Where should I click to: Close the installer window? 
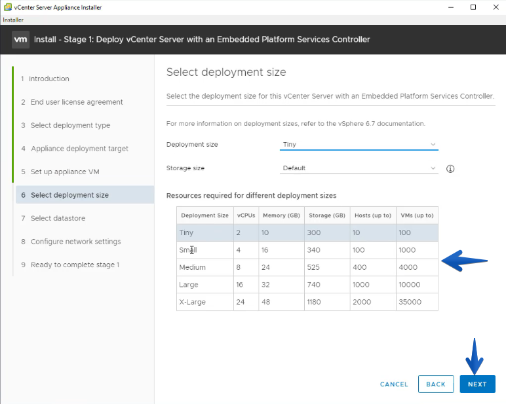(496, 7)
